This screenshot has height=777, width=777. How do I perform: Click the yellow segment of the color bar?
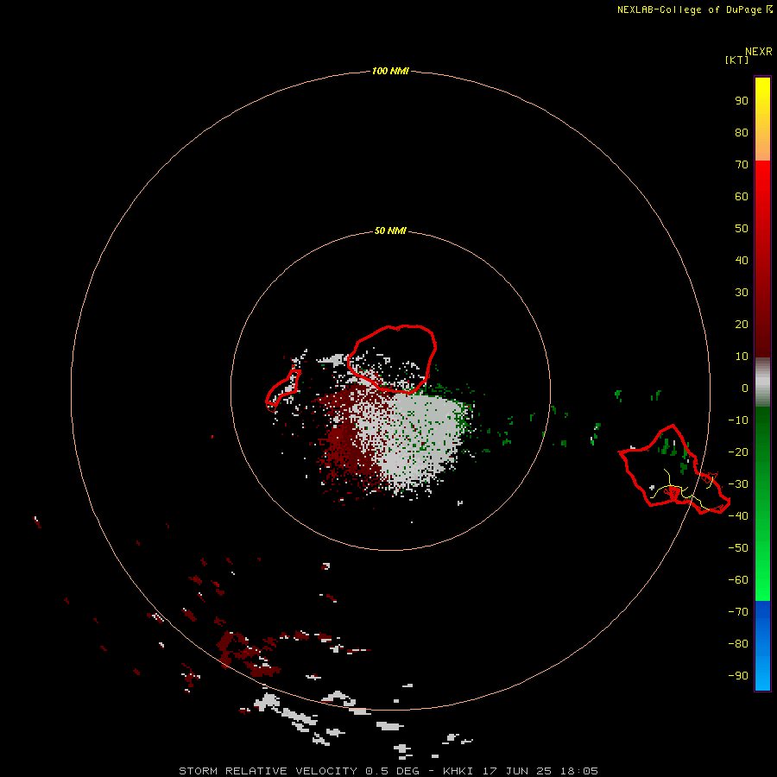point(762,119)
